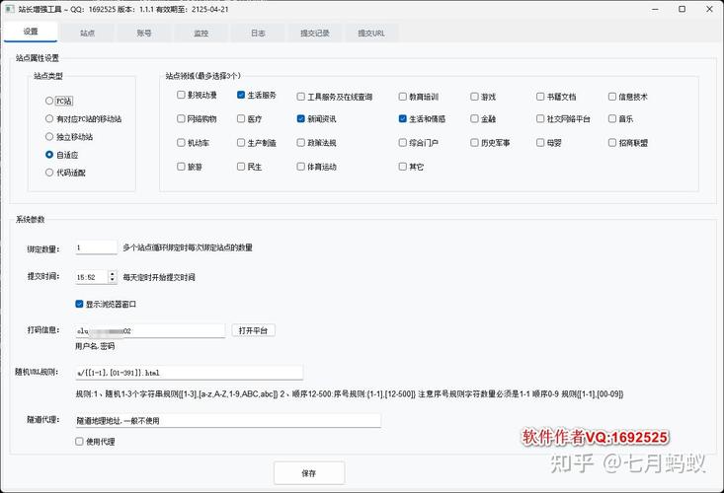This screenshot has width=724, height=493.
Task: Minimize the 站长增强工具 window
Action: point(655,9)
